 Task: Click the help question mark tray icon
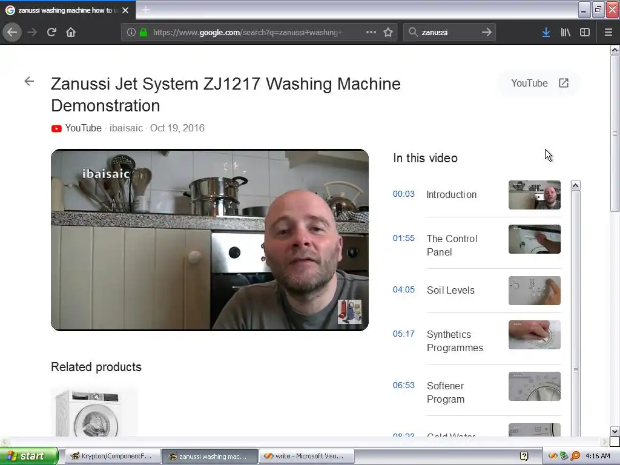[524, 456]
